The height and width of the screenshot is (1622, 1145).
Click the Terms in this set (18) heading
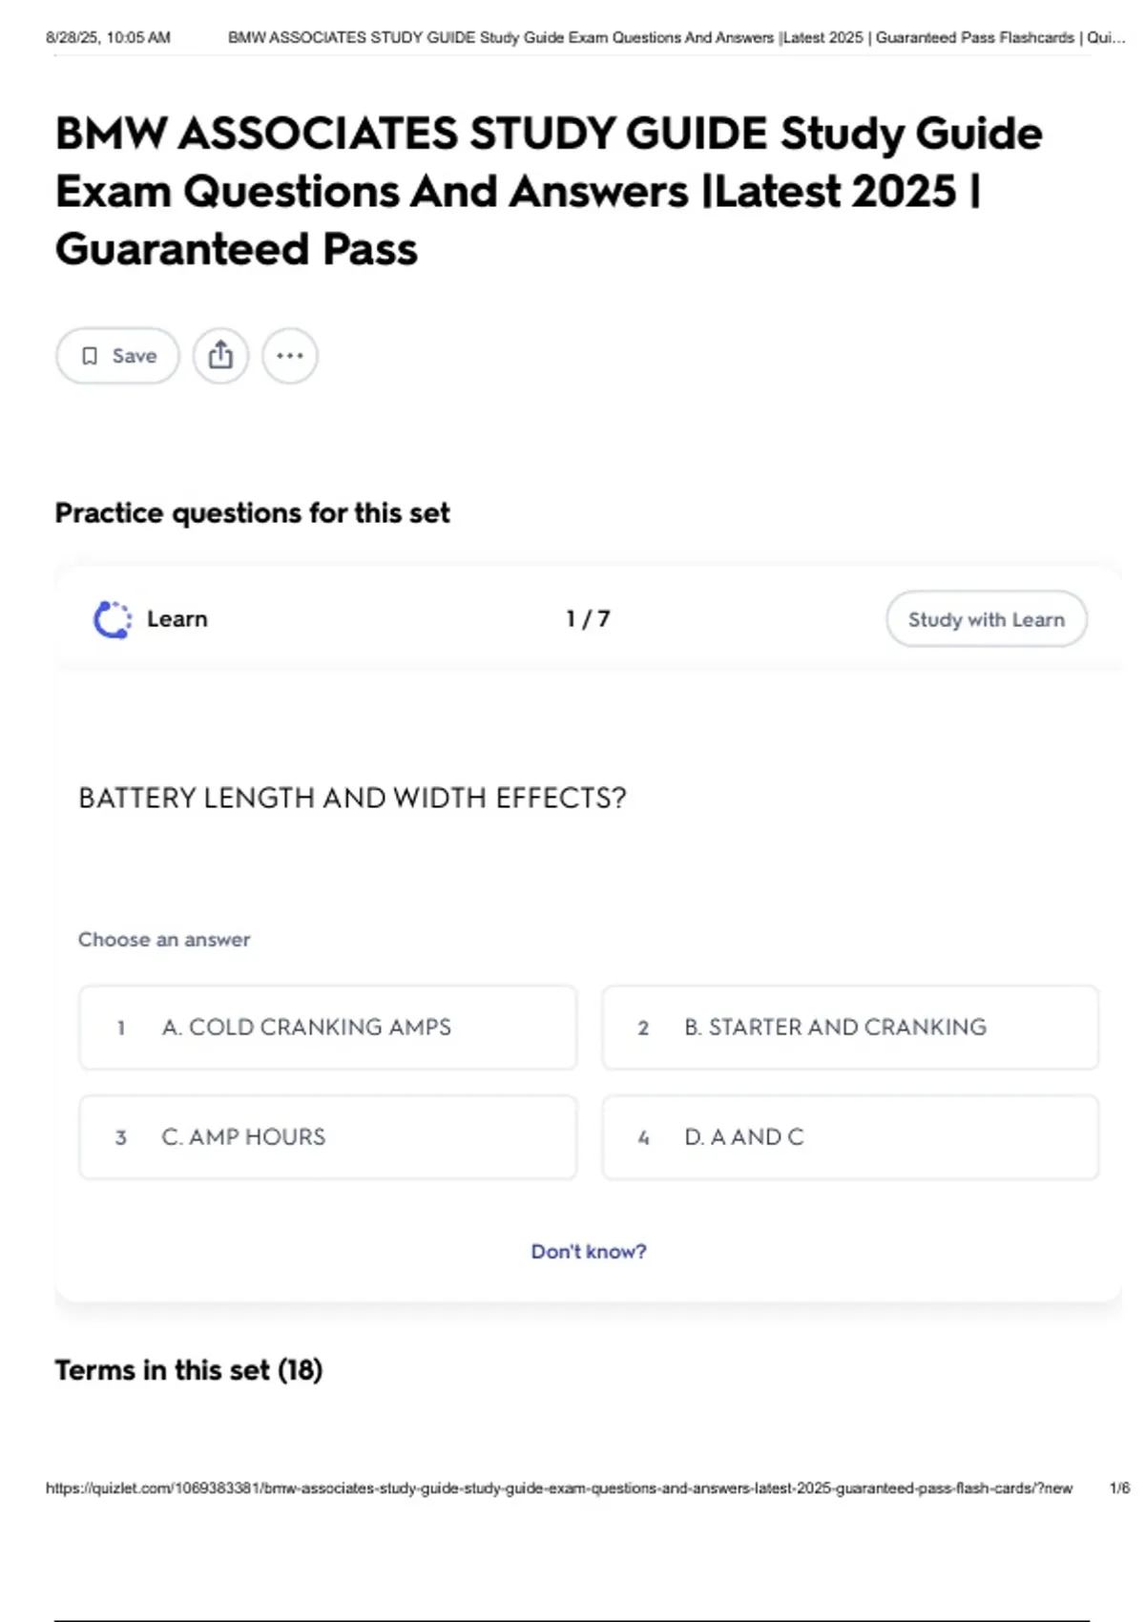point(189,1370)
